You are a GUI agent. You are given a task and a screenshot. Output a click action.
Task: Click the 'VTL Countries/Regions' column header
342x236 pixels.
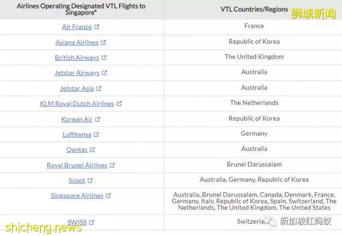(254, 9)
